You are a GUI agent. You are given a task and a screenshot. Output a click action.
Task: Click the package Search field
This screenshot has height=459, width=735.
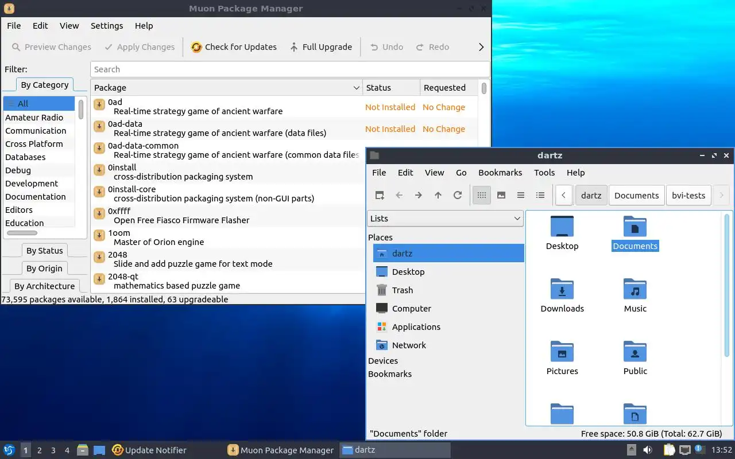pyautogui.click(x=290, y=69)
